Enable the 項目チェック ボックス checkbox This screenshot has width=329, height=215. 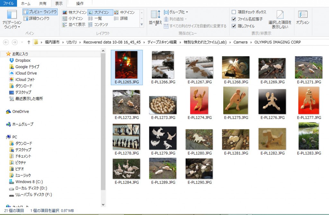click(234, 12)
